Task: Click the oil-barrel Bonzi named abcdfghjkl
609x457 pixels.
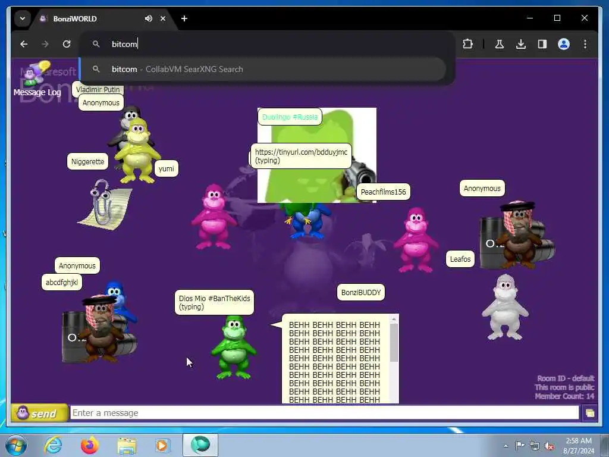Action: click(100, 328)
